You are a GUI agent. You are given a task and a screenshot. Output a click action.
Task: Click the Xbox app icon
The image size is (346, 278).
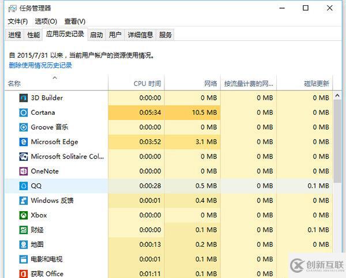(24, 215)
